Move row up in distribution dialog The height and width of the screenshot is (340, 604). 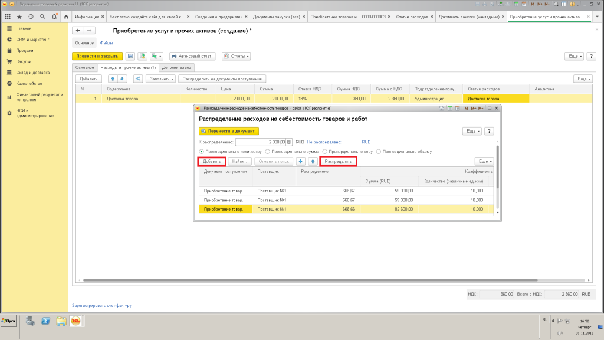click(313, 161)
